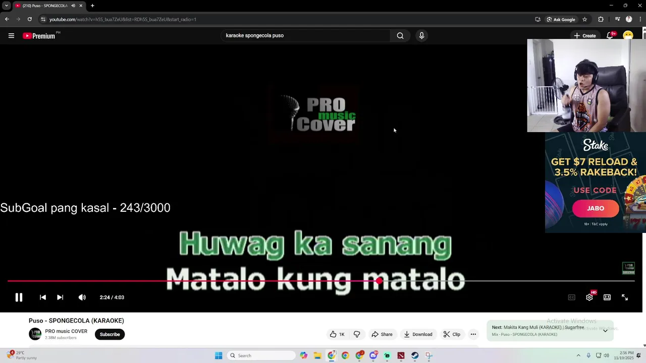Image resolution: width=646 pixels, height=363 pixels.
Task: Open Snipping Tool from the taskbar
Action: (x=429, y=355)
